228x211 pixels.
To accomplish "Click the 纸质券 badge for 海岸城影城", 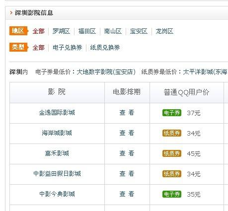I will 172,133.
